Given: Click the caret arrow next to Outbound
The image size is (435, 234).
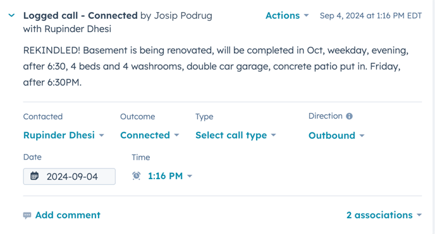Looking at the screenshot, I should (362, 136).
